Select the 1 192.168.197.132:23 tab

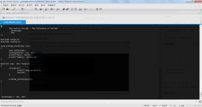pos(12,22)
